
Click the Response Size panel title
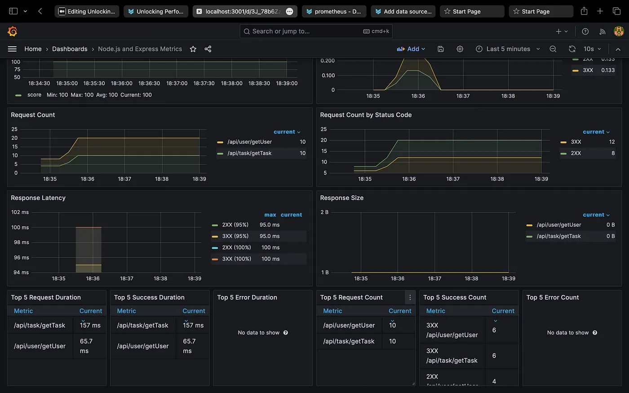point(342,198)
